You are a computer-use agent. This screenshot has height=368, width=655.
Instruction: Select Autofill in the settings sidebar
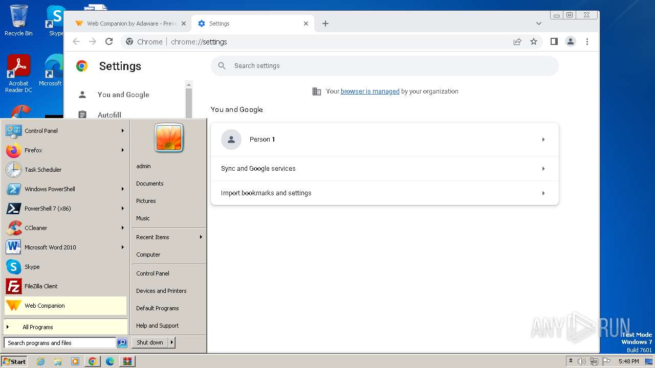(110, 115)
